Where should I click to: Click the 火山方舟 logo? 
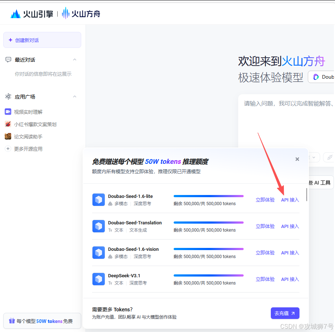tap(81, 13)
